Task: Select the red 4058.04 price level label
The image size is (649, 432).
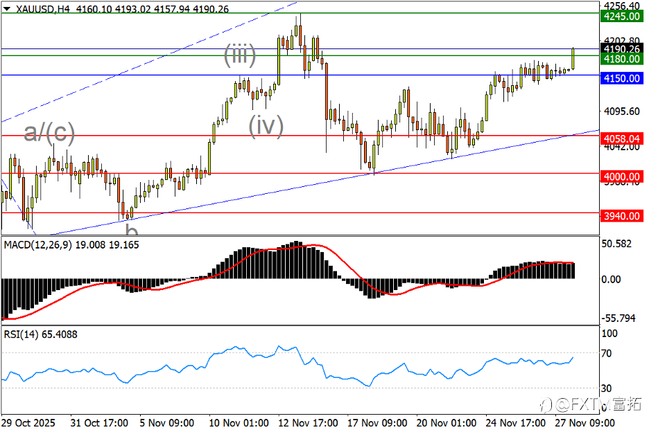Action: (x=622, y=139)
